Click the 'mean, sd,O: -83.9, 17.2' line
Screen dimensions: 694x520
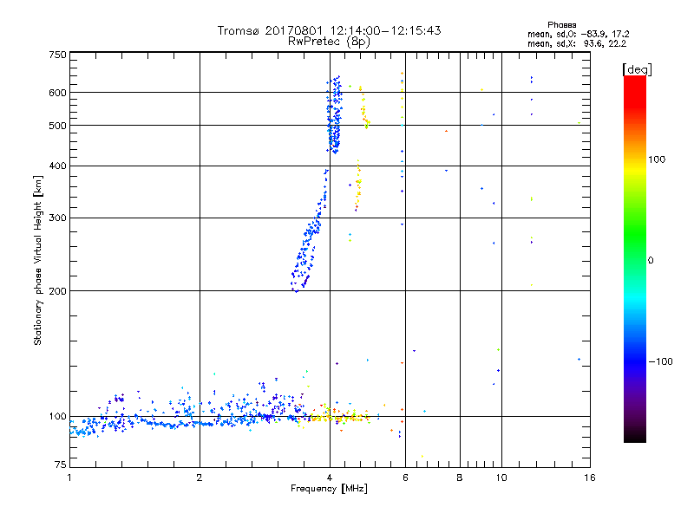click(x=578, y=34)
